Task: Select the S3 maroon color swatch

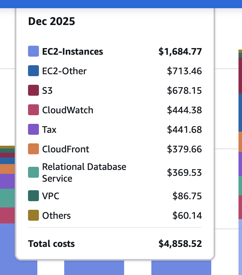Action: pyautogui.click(x=33, y=90)
